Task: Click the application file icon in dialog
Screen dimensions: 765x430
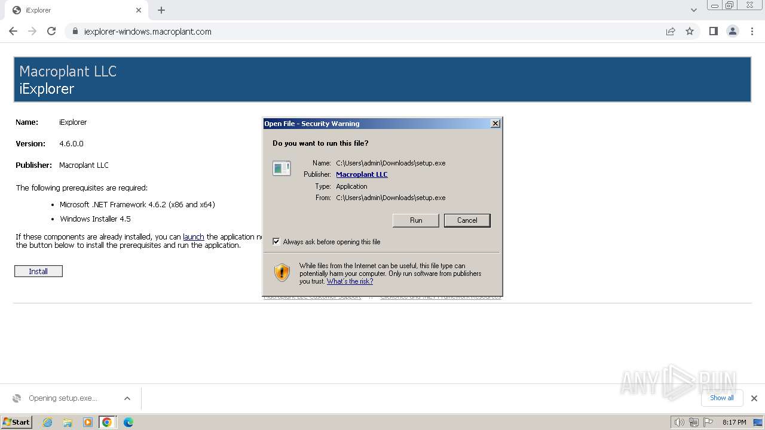Action: pyautogui.click(x=281, y=168)
